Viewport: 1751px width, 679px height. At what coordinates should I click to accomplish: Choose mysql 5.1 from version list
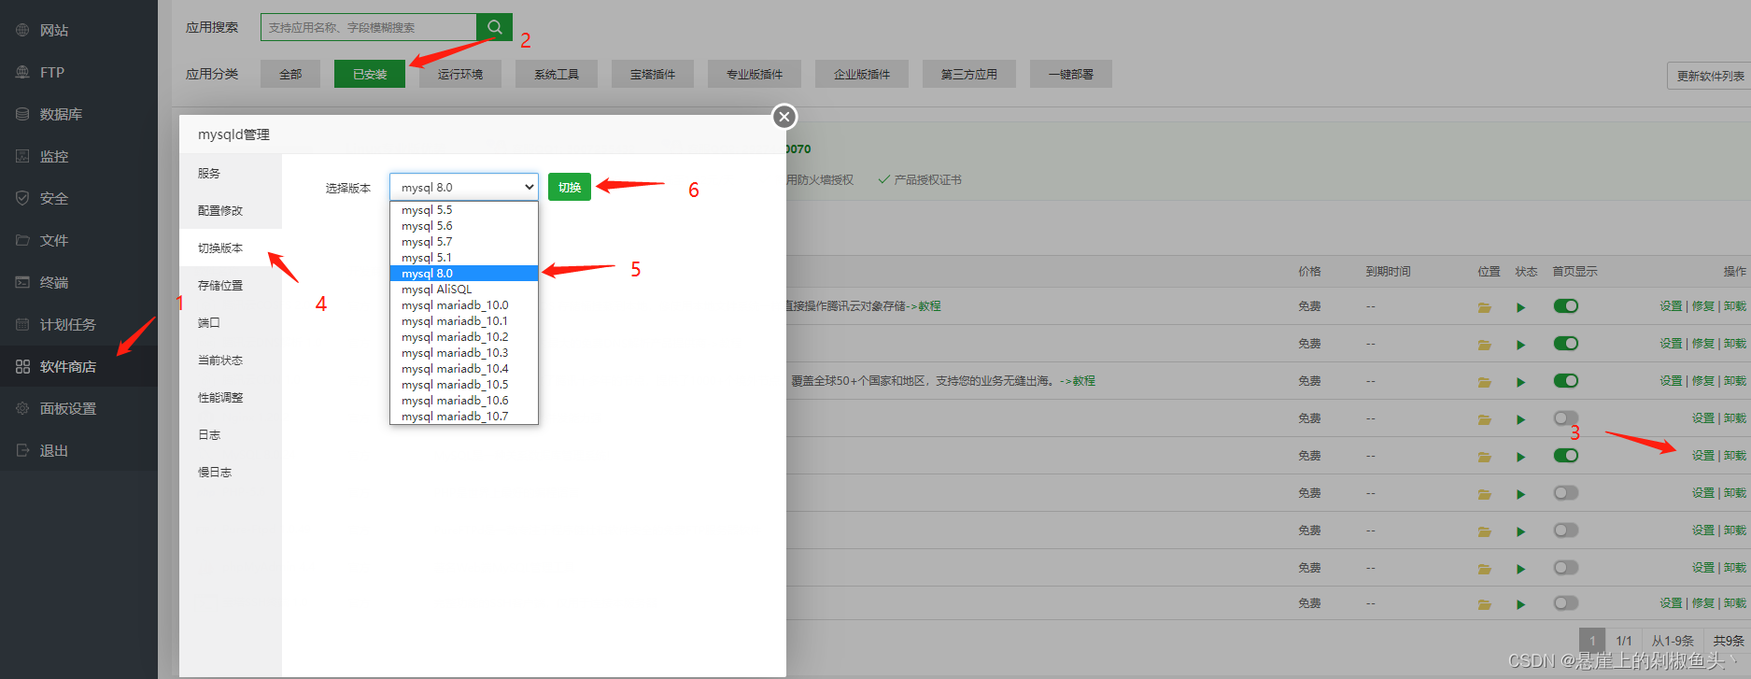click(x=464, y=258)
